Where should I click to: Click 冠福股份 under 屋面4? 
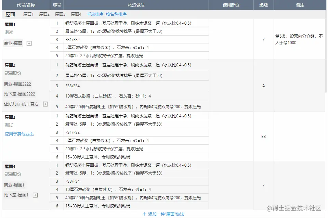click(13, 174)
